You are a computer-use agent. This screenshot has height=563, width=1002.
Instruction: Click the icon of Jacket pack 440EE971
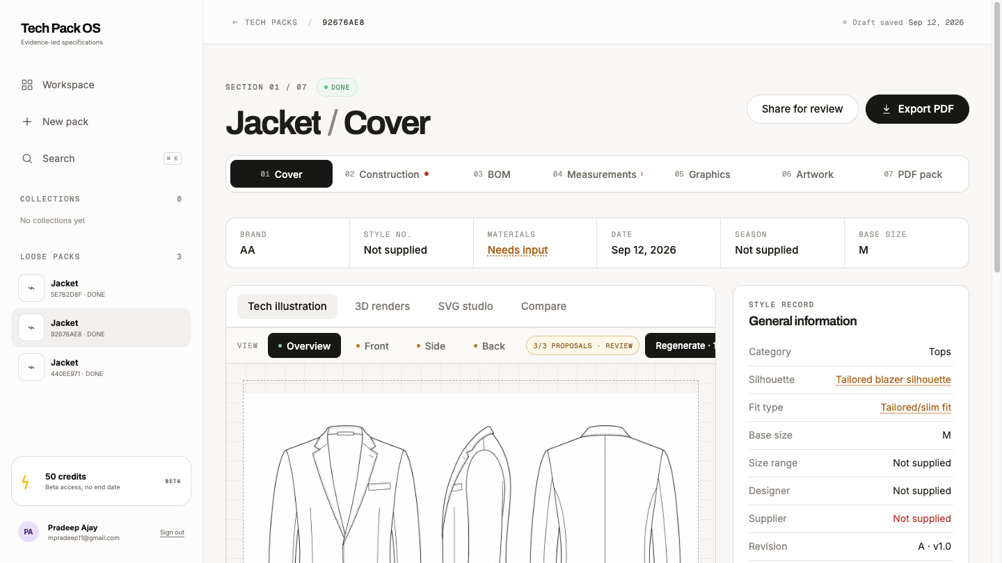[31, 367]
